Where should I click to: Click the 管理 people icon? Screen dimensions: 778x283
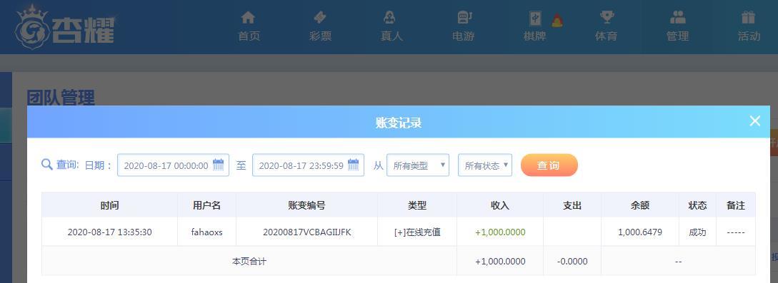point(677,18)
